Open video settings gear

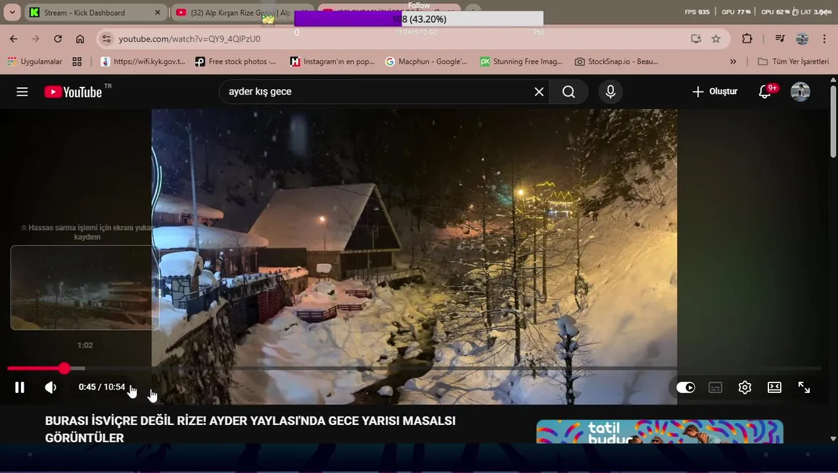tap(745, 388)
